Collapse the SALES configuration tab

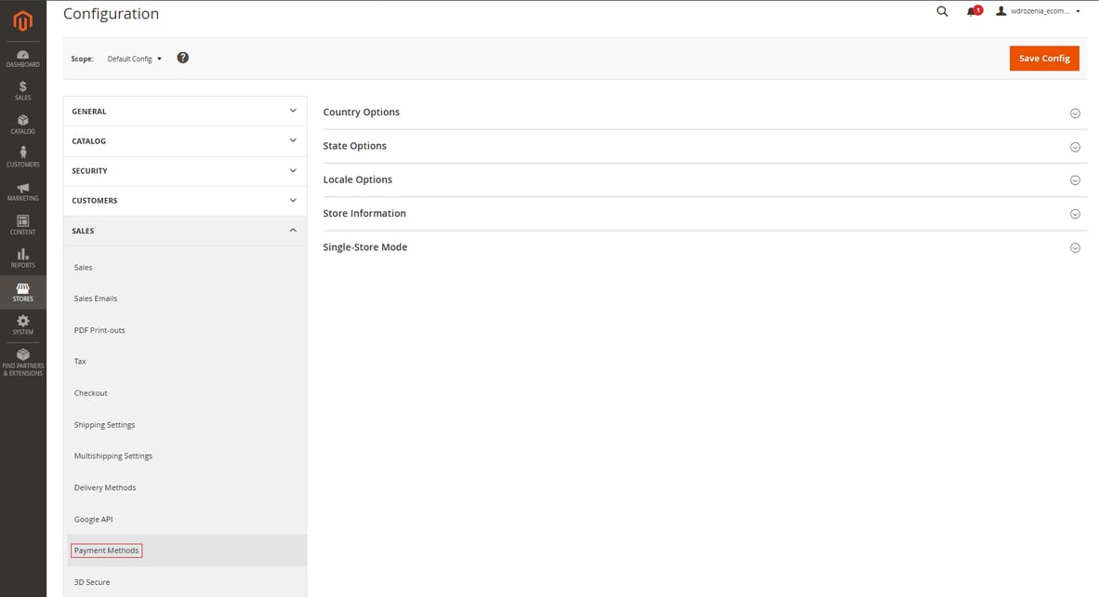click(185, 231)
